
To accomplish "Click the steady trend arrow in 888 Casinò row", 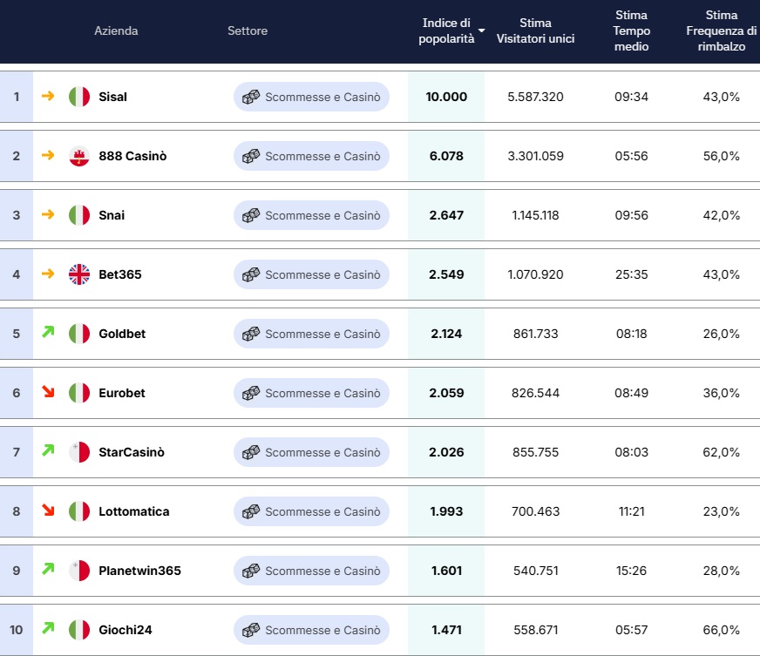I will [48, 155].
